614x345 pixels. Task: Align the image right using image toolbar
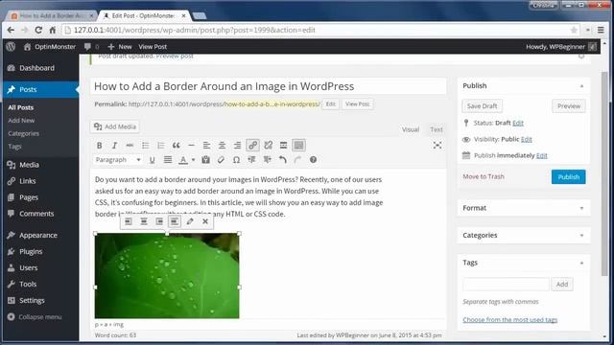click(x=159, y=221)
